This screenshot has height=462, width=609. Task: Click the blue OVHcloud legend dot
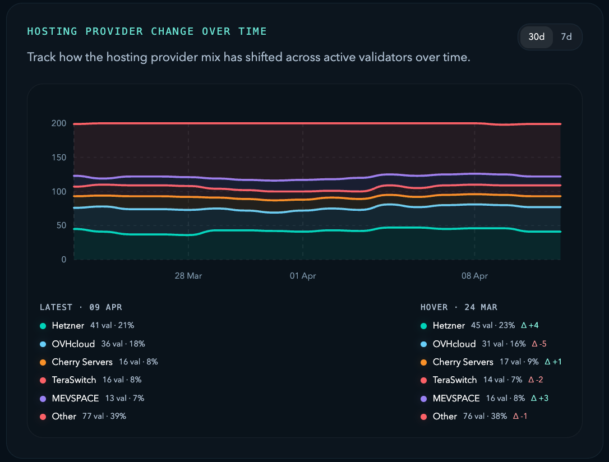pyautogui.click(x=42, y=344)
